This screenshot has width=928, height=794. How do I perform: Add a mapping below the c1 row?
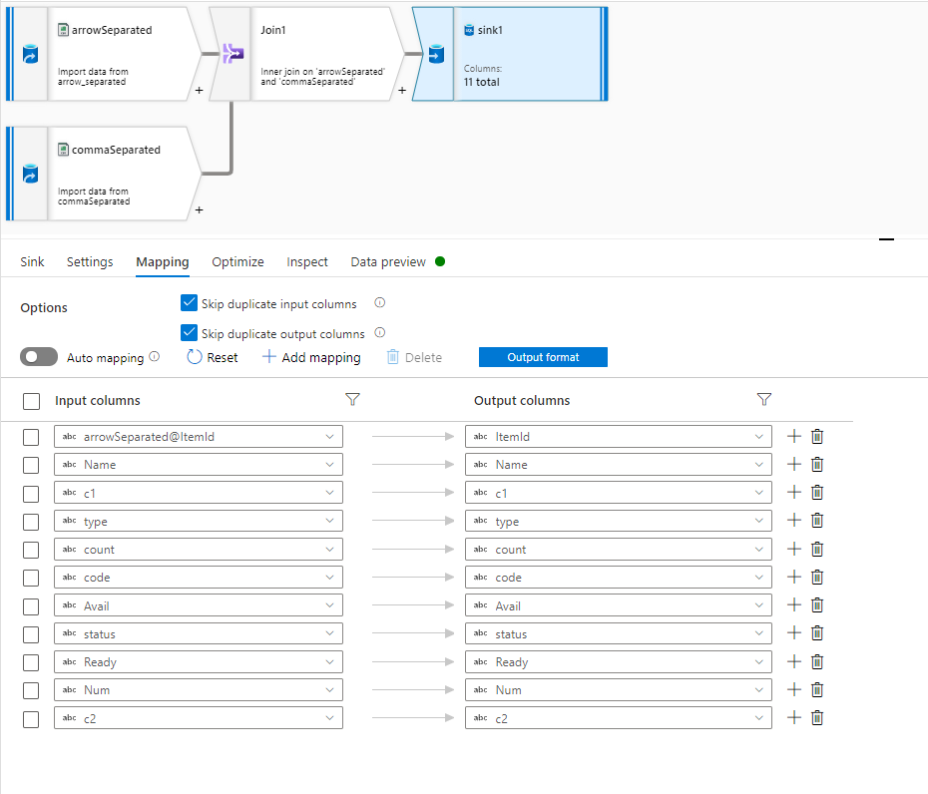point(794,492)
